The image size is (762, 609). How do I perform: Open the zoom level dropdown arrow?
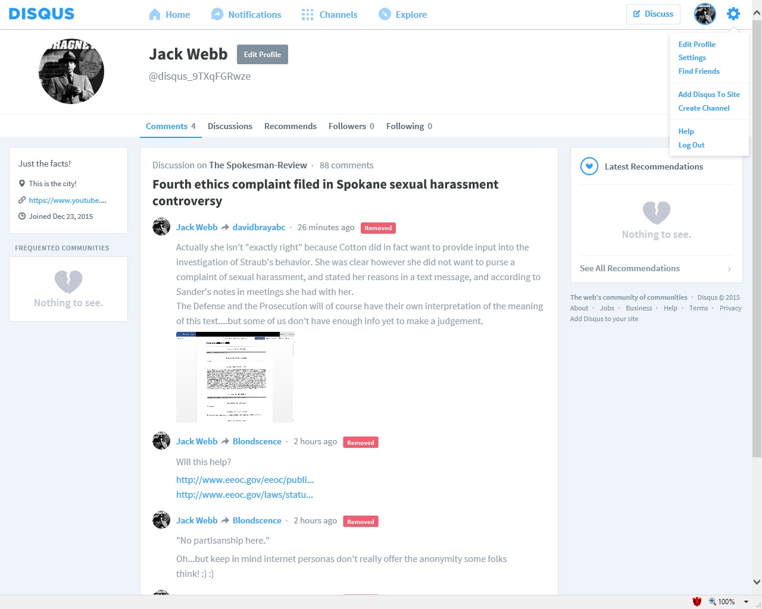(x=746, y=602)
